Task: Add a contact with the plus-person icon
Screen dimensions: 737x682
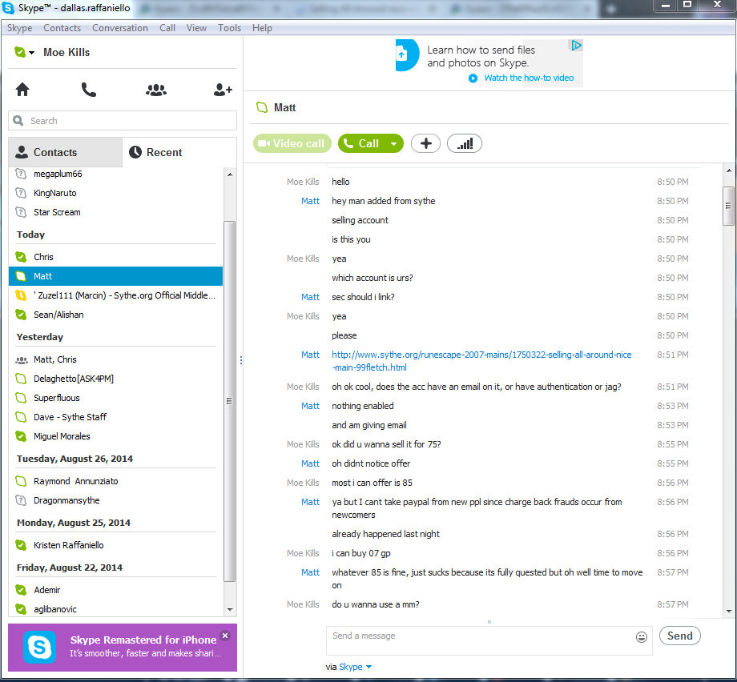Action: click(223, 89)
